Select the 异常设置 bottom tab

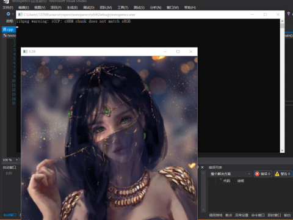pos(242,215)
